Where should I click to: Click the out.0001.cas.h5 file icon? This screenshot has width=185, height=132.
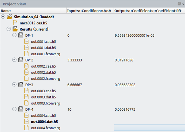pyautogui.click(x=27, y=41)
